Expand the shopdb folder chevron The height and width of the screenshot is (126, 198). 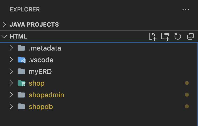pos(11,107)
